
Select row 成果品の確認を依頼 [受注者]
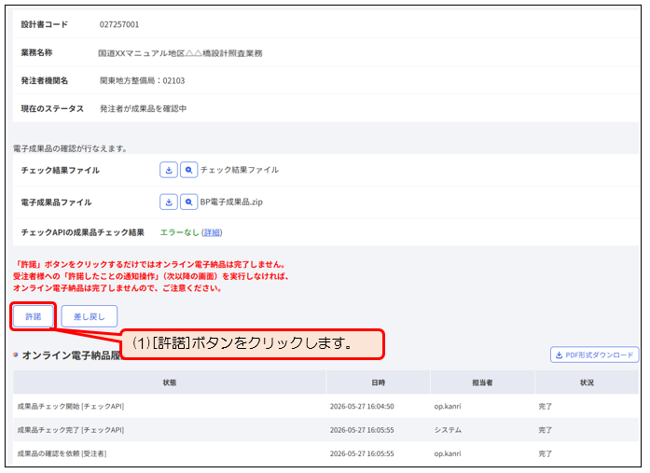pos(325,453)
